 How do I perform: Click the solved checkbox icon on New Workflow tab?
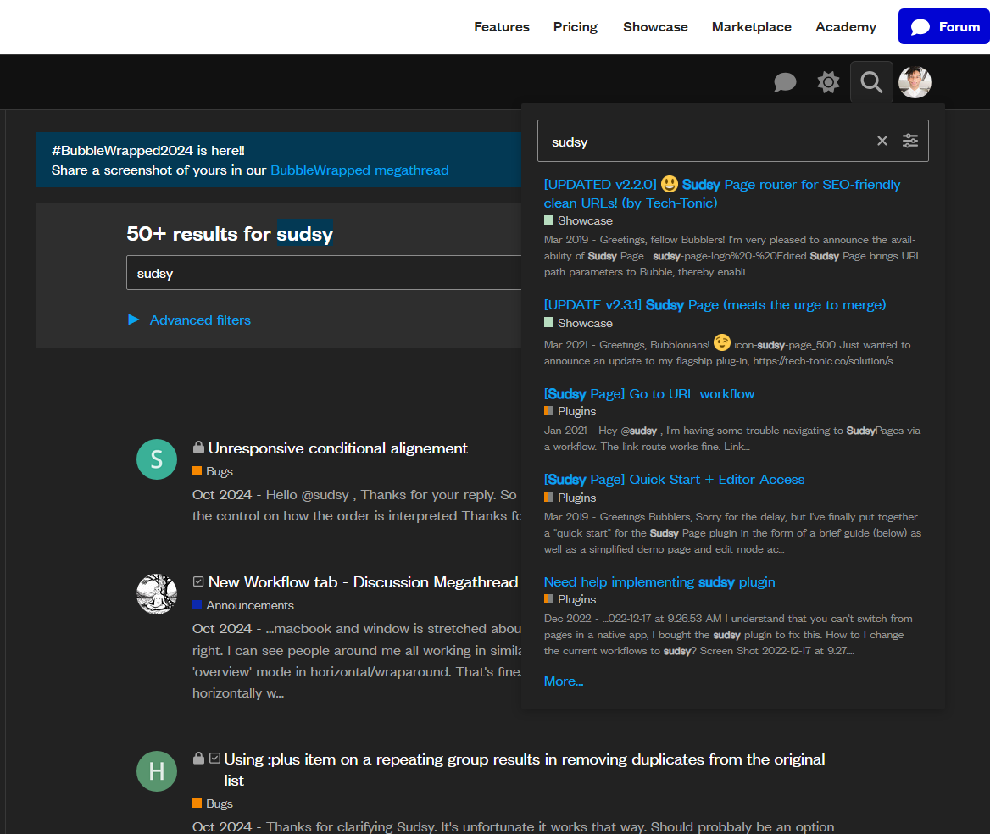198,581
